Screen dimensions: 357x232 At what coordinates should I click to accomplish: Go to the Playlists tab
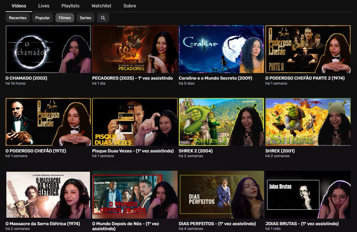[71, 6]
